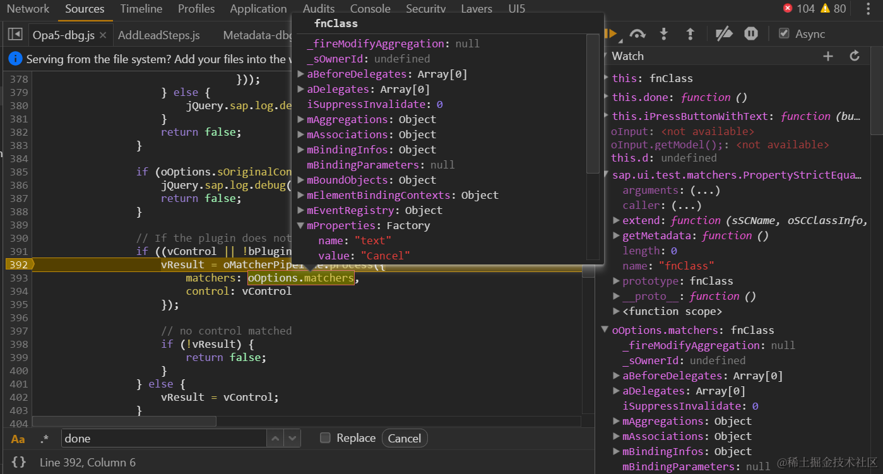Show the file navigator sidebar

tap(15, 34)
